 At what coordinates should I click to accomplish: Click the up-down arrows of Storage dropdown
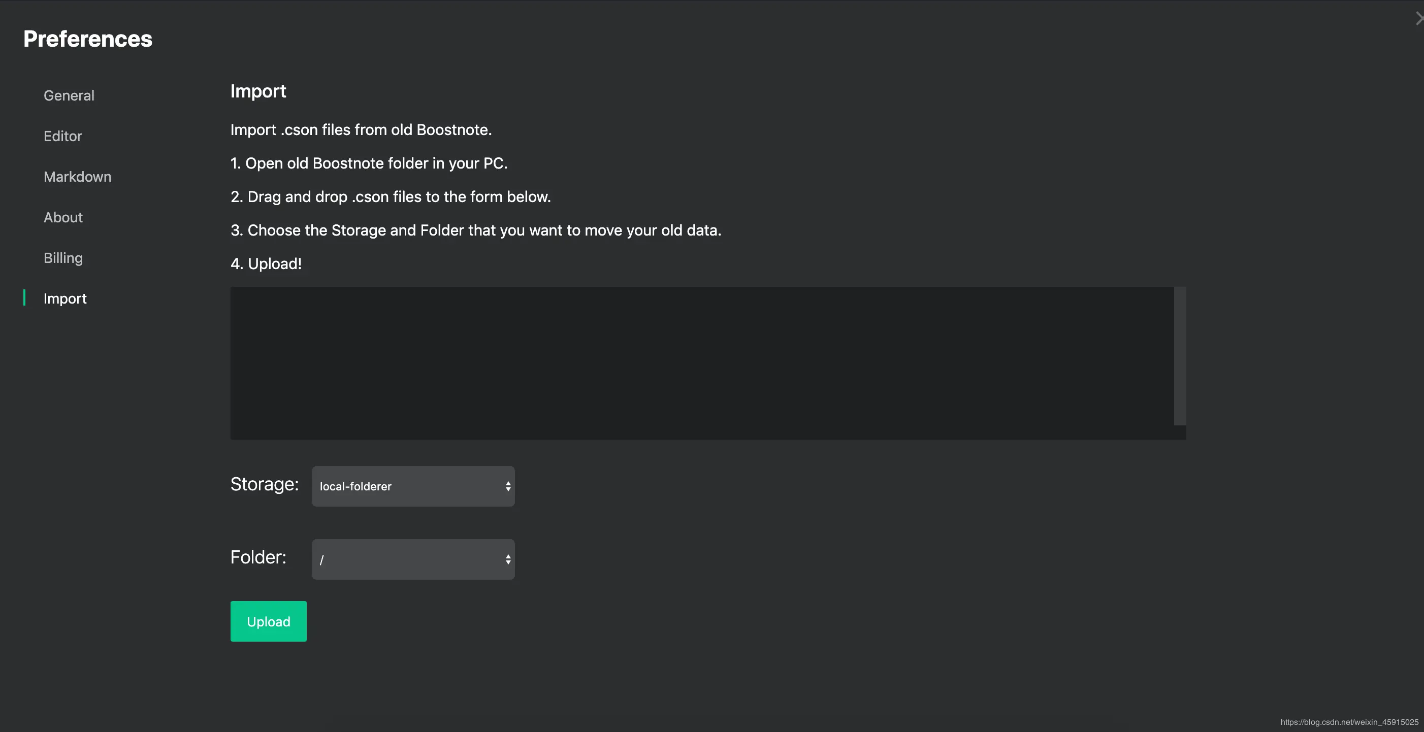coord(507,486)
